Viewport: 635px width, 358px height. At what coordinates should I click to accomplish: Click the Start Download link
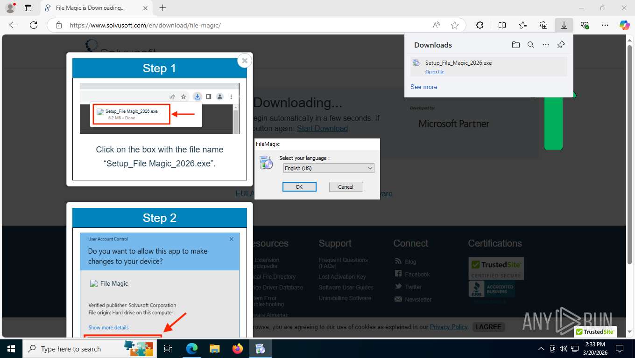pos(322,128)
